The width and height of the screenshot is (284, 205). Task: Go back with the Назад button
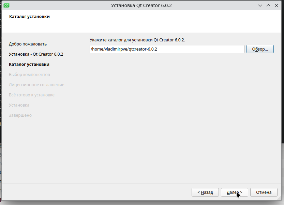point(205,192)
